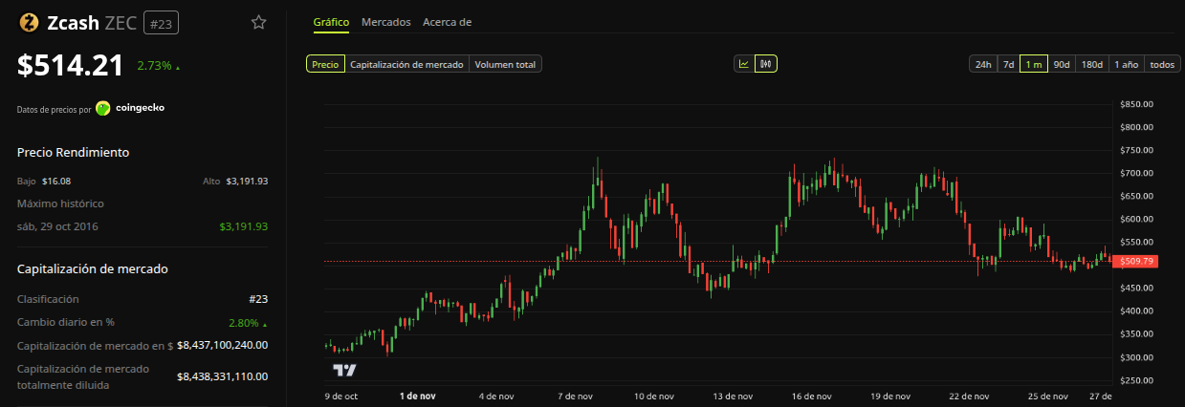1185x407 pixels.
Task: Set chart range to 7d
Action: pyautogui.click(x=1008, y=64)
